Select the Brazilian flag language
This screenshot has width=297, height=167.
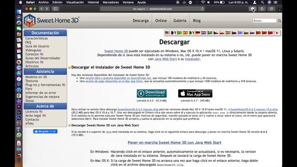(180, 33)
